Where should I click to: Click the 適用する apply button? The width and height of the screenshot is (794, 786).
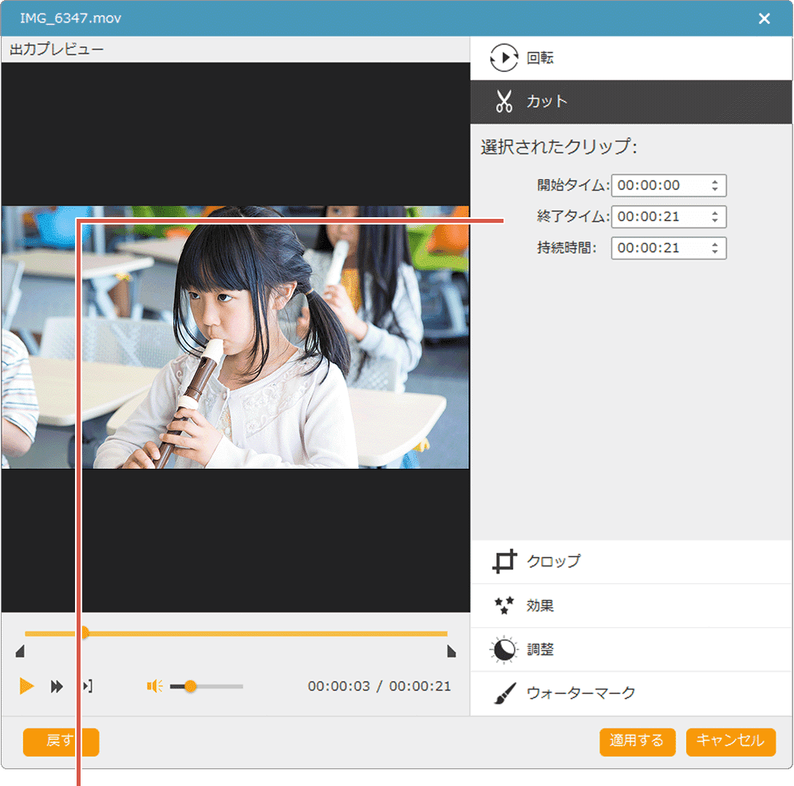pos(637,741)
